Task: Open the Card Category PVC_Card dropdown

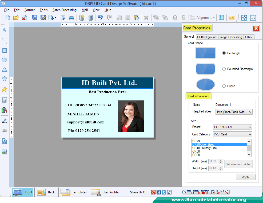Action: coord(233,134)
